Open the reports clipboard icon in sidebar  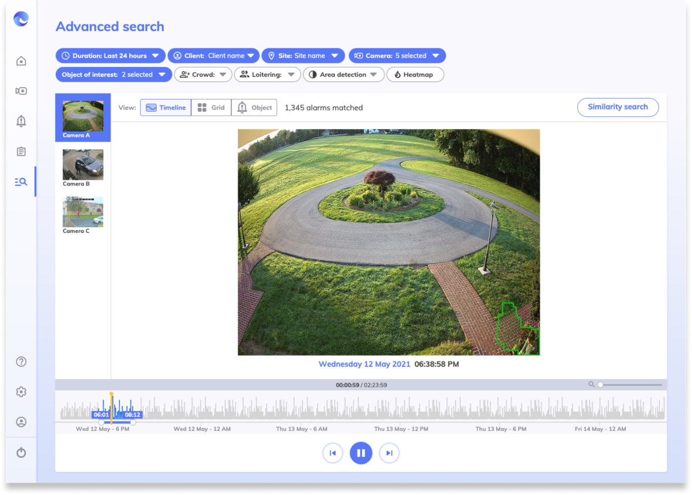(x=21, y=152)
